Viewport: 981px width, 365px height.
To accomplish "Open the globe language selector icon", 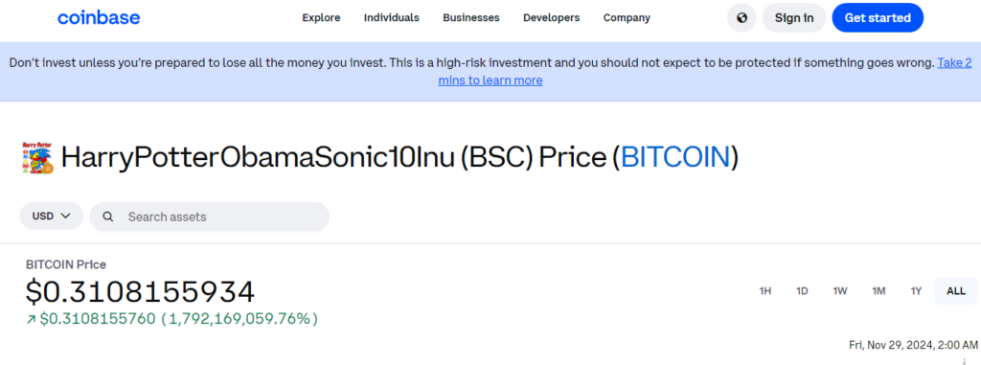I will tap(741, 17).
